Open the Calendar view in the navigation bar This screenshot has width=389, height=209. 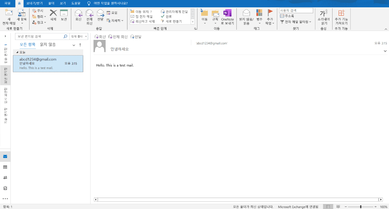5,167
